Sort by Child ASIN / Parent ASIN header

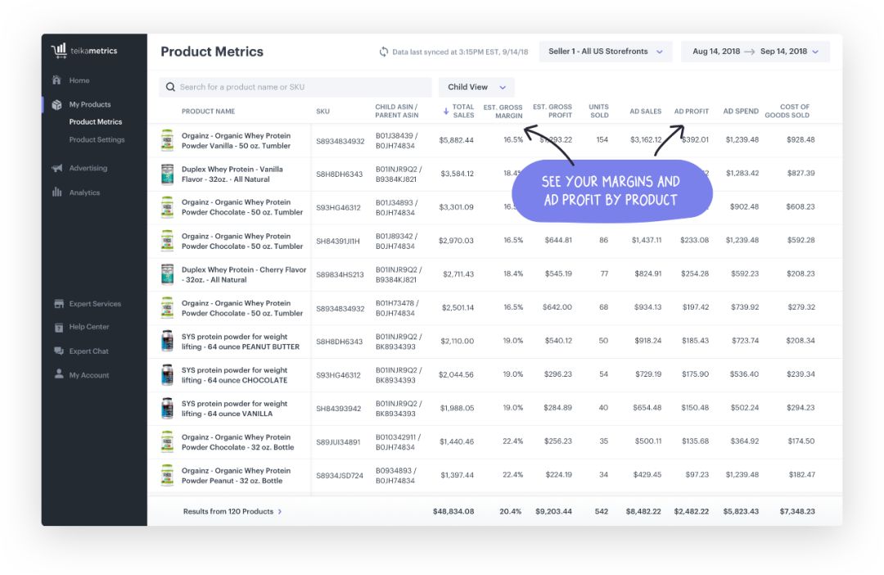397,111
